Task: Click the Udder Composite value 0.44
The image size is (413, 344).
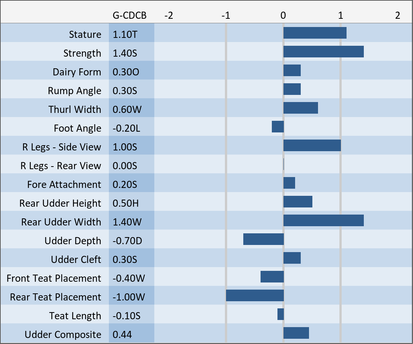Action: (122, 335)
